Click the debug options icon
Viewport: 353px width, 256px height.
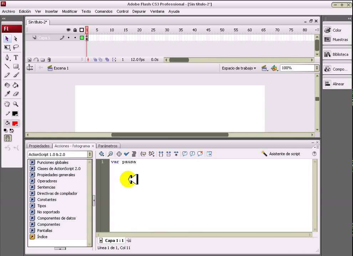[152, 154]
